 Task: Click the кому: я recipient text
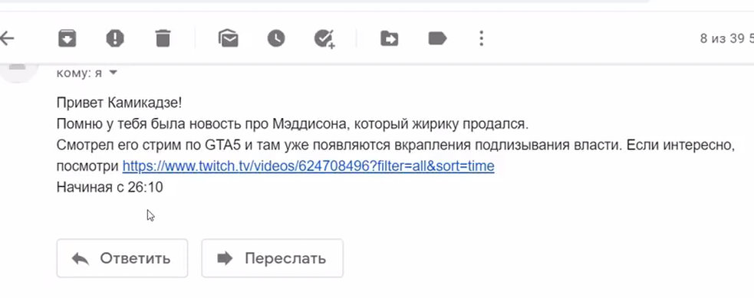[x=79, y=73]
